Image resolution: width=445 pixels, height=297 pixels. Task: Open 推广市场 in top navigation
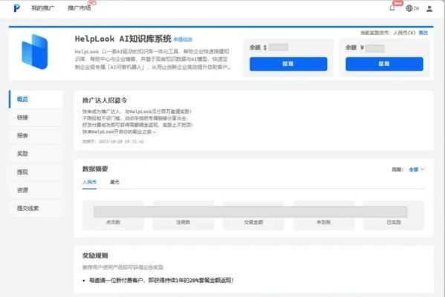point(79,8)
